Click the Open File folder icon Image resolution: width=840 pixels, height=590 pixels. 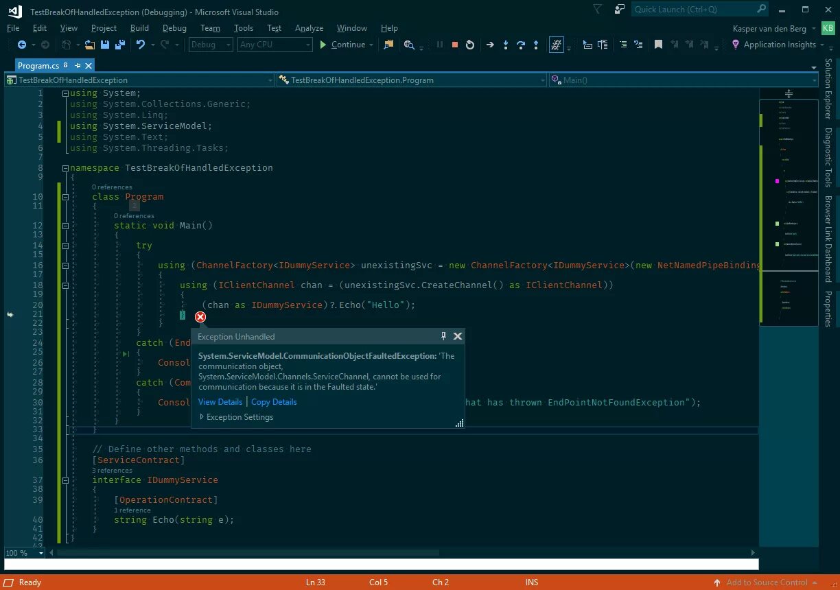coord(90,45)
